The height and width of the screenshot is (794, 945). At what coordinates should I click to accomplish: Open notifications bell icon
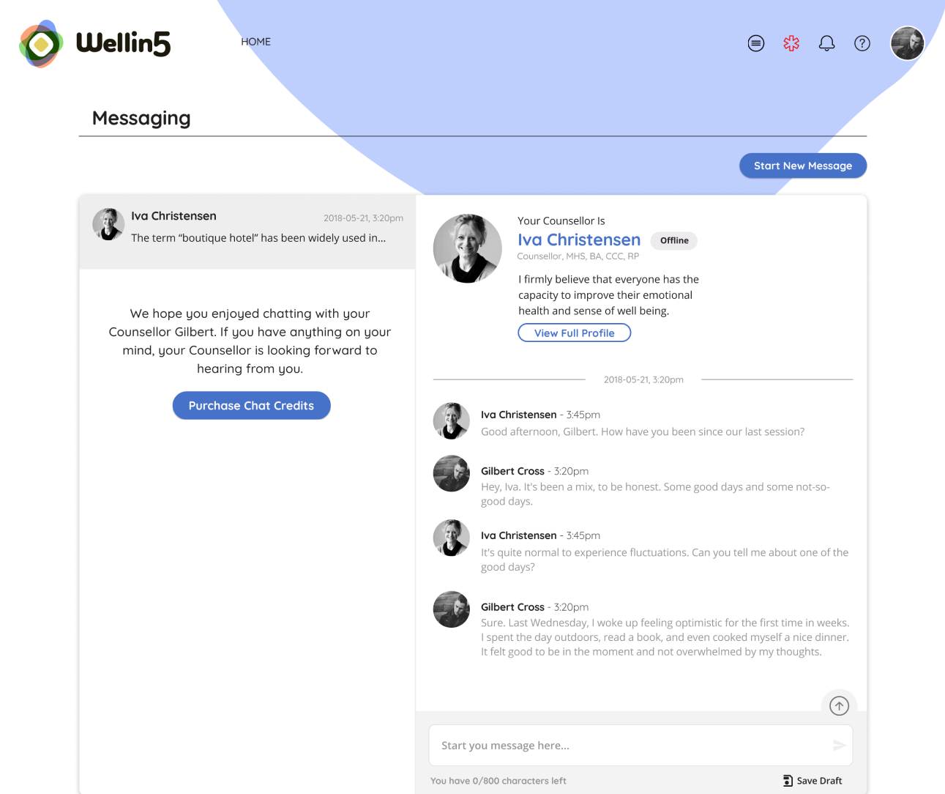coord(826,43)
